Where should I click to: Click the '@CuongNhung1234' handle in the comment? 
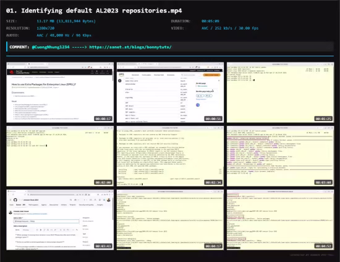pos(51,47)
